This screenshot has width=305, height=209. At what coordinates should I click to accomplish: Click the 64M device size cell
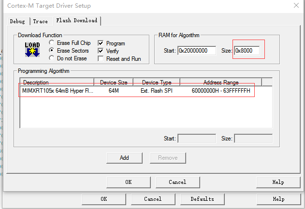pyautogui.click(x=114, y=91)
